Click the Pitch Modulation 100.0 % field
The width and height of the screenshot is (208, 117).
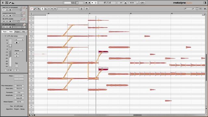19,86
